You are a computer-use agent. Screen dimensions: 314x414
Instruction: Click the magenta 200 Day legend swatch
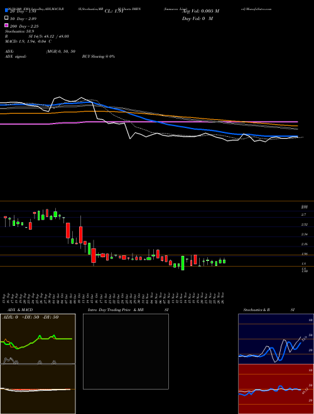[x=7, y=25]
